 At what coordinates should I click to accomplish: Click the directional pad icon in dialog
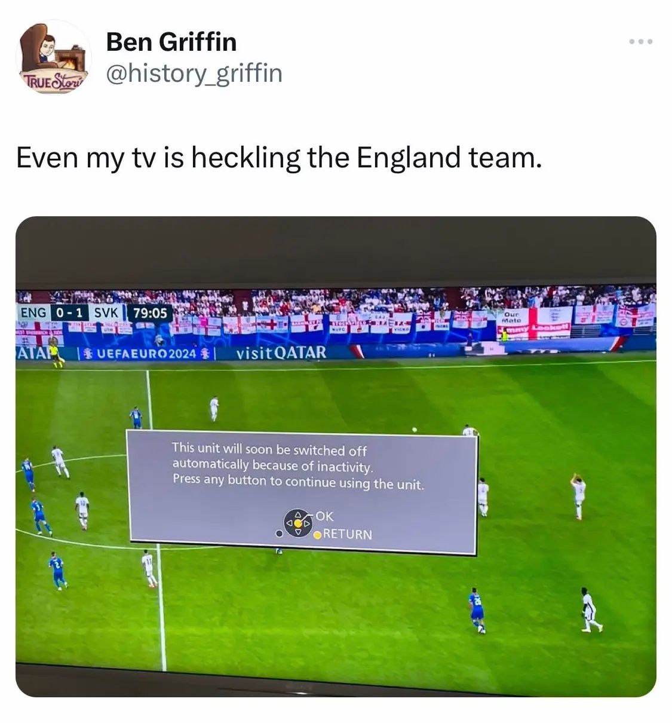297,523
